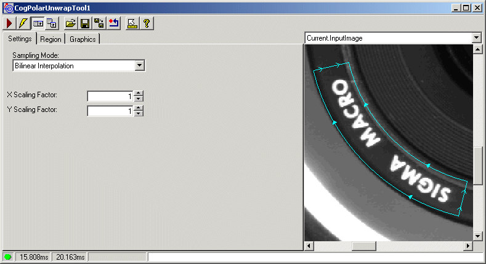Click the MACRO text in image
Viewport: 486px width, 264px height.
(355, 113)
